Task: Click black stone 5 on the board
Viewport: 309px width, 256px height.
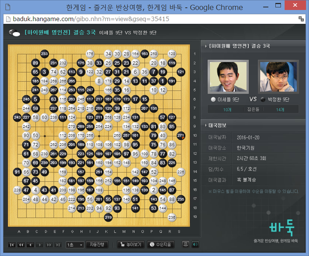Action: [x=35, y=99]
